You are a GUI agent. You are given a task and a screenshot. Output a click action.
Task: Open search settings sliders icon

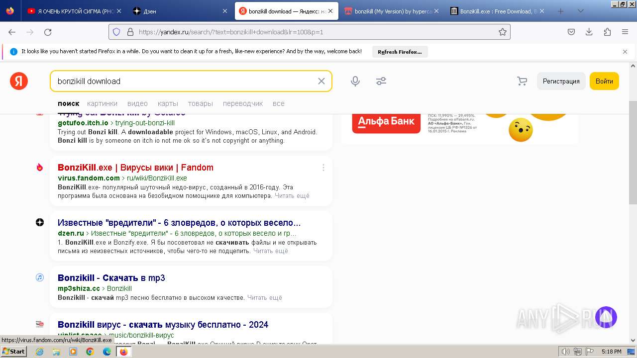coord(381,81)
